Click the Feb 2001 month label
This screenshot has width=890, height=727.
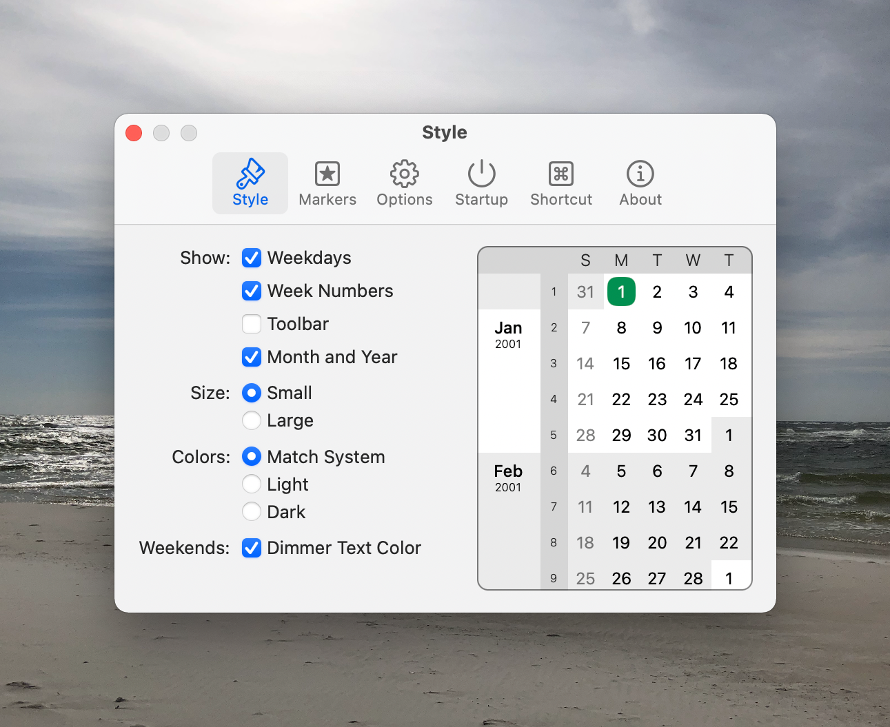[508, 478]
